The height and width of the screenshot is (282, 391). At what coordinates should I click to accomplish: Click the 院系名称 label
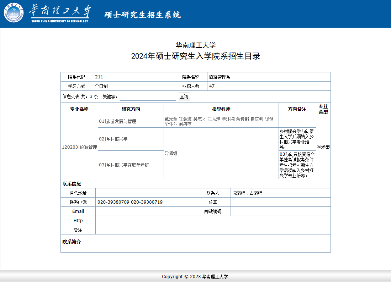191,77
